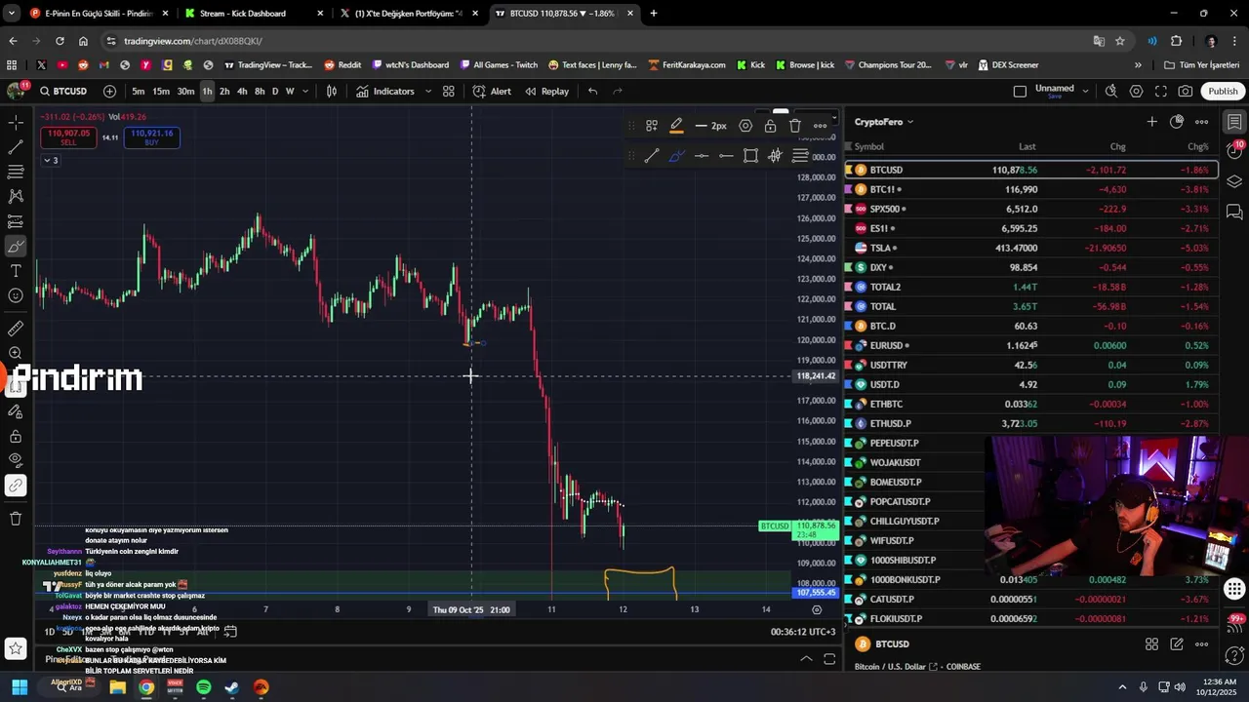Click the SELL 110,907.05 button
This screenshot has width=1249, height=702.
tap(68, 137)
